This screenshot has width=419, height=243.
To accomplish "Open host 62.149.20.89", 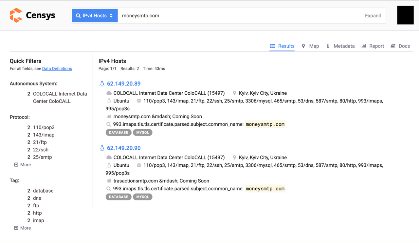I will pos(124,84).
